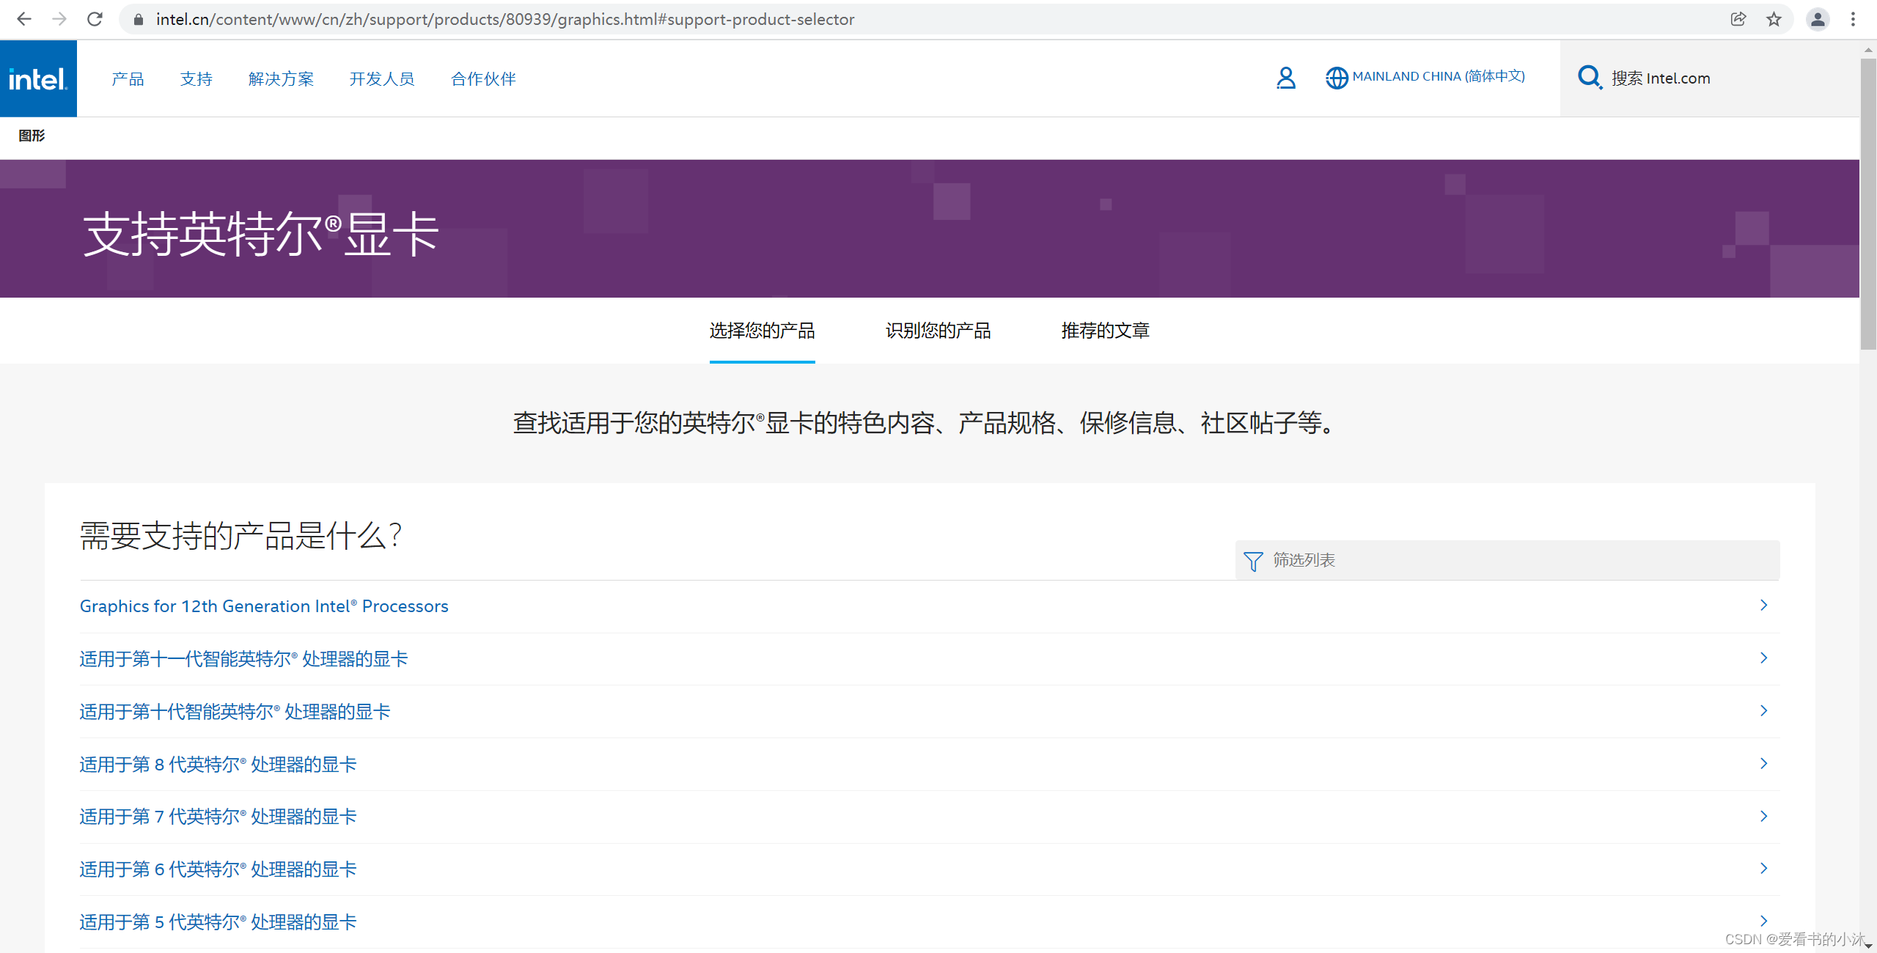Click the browser back arrow
1877x953 pixels.
(x=23, y=19)
